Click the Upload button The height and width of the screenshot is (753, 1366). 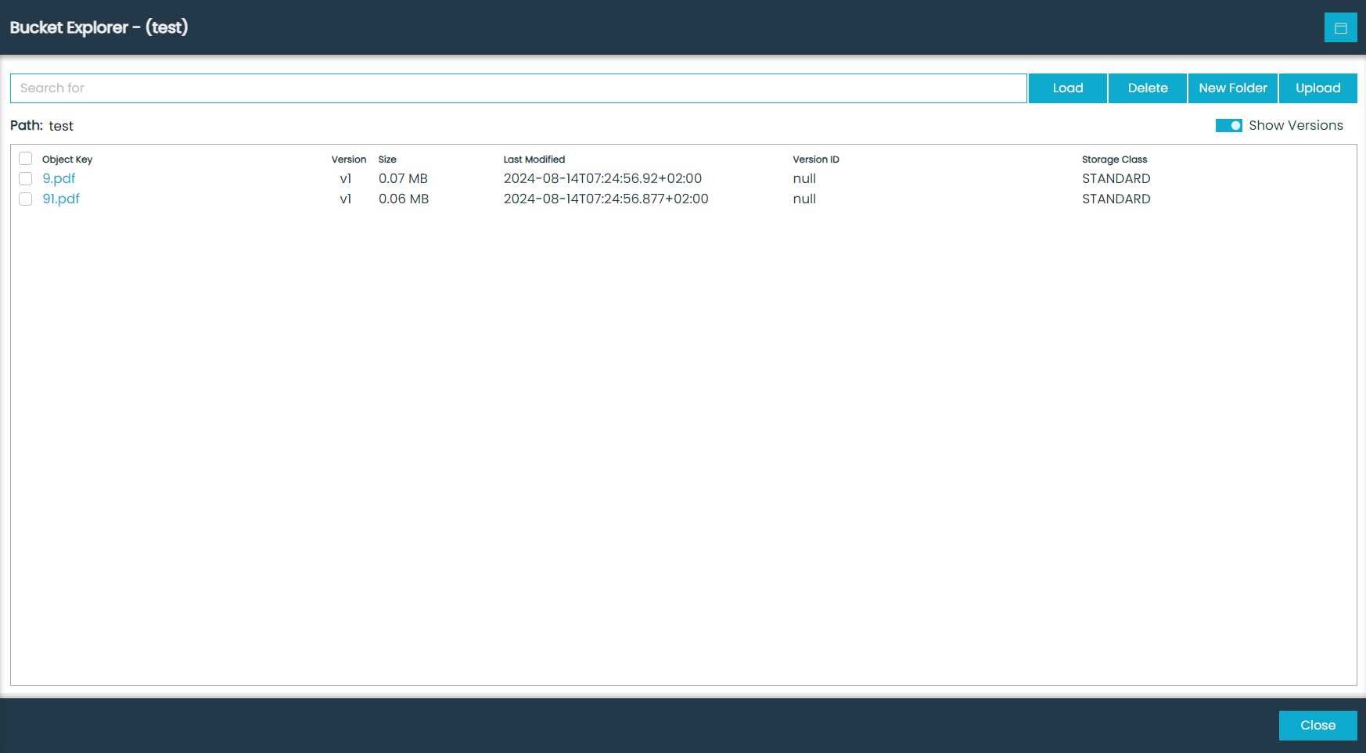point(1317,88)
